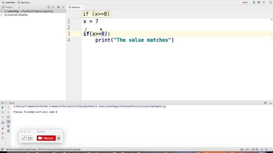Open the LF line separator selector
Image resolution: width=273 pixels, height=153 pixels.
(x=247, y=149)
